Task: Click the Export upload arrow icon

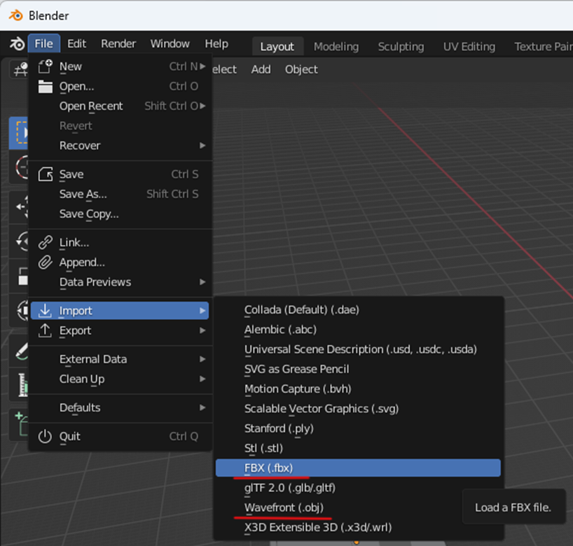Action: click(x=46, y=330)
